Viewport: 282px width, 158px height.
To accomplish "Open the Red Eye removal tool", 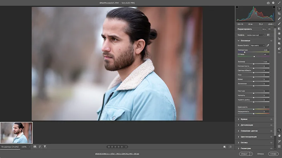I will pyautogui.click(x=279, y=39).
